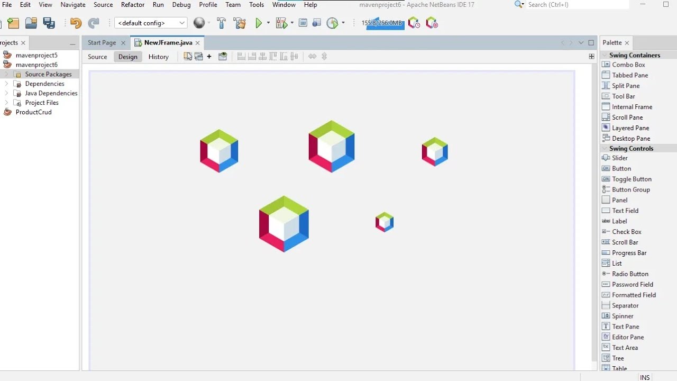677x381 pixels.
Task: Pick the Tool Bar palette component
Action: (623, 96)
